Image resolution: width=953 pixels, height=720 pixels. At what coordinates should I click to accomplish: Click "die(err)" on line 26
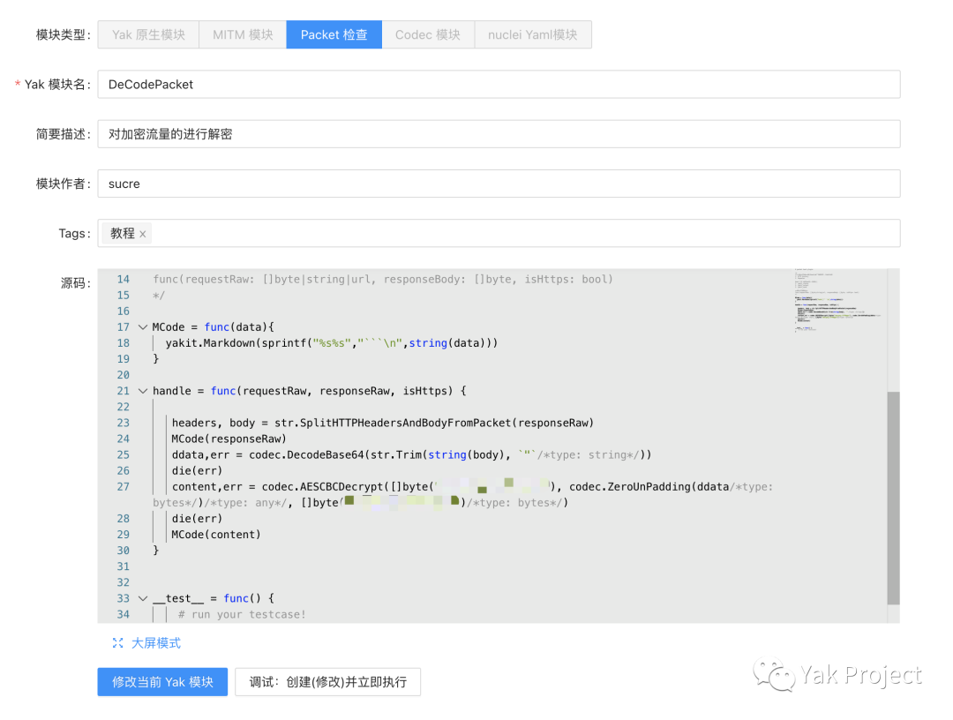click(197, 470)
